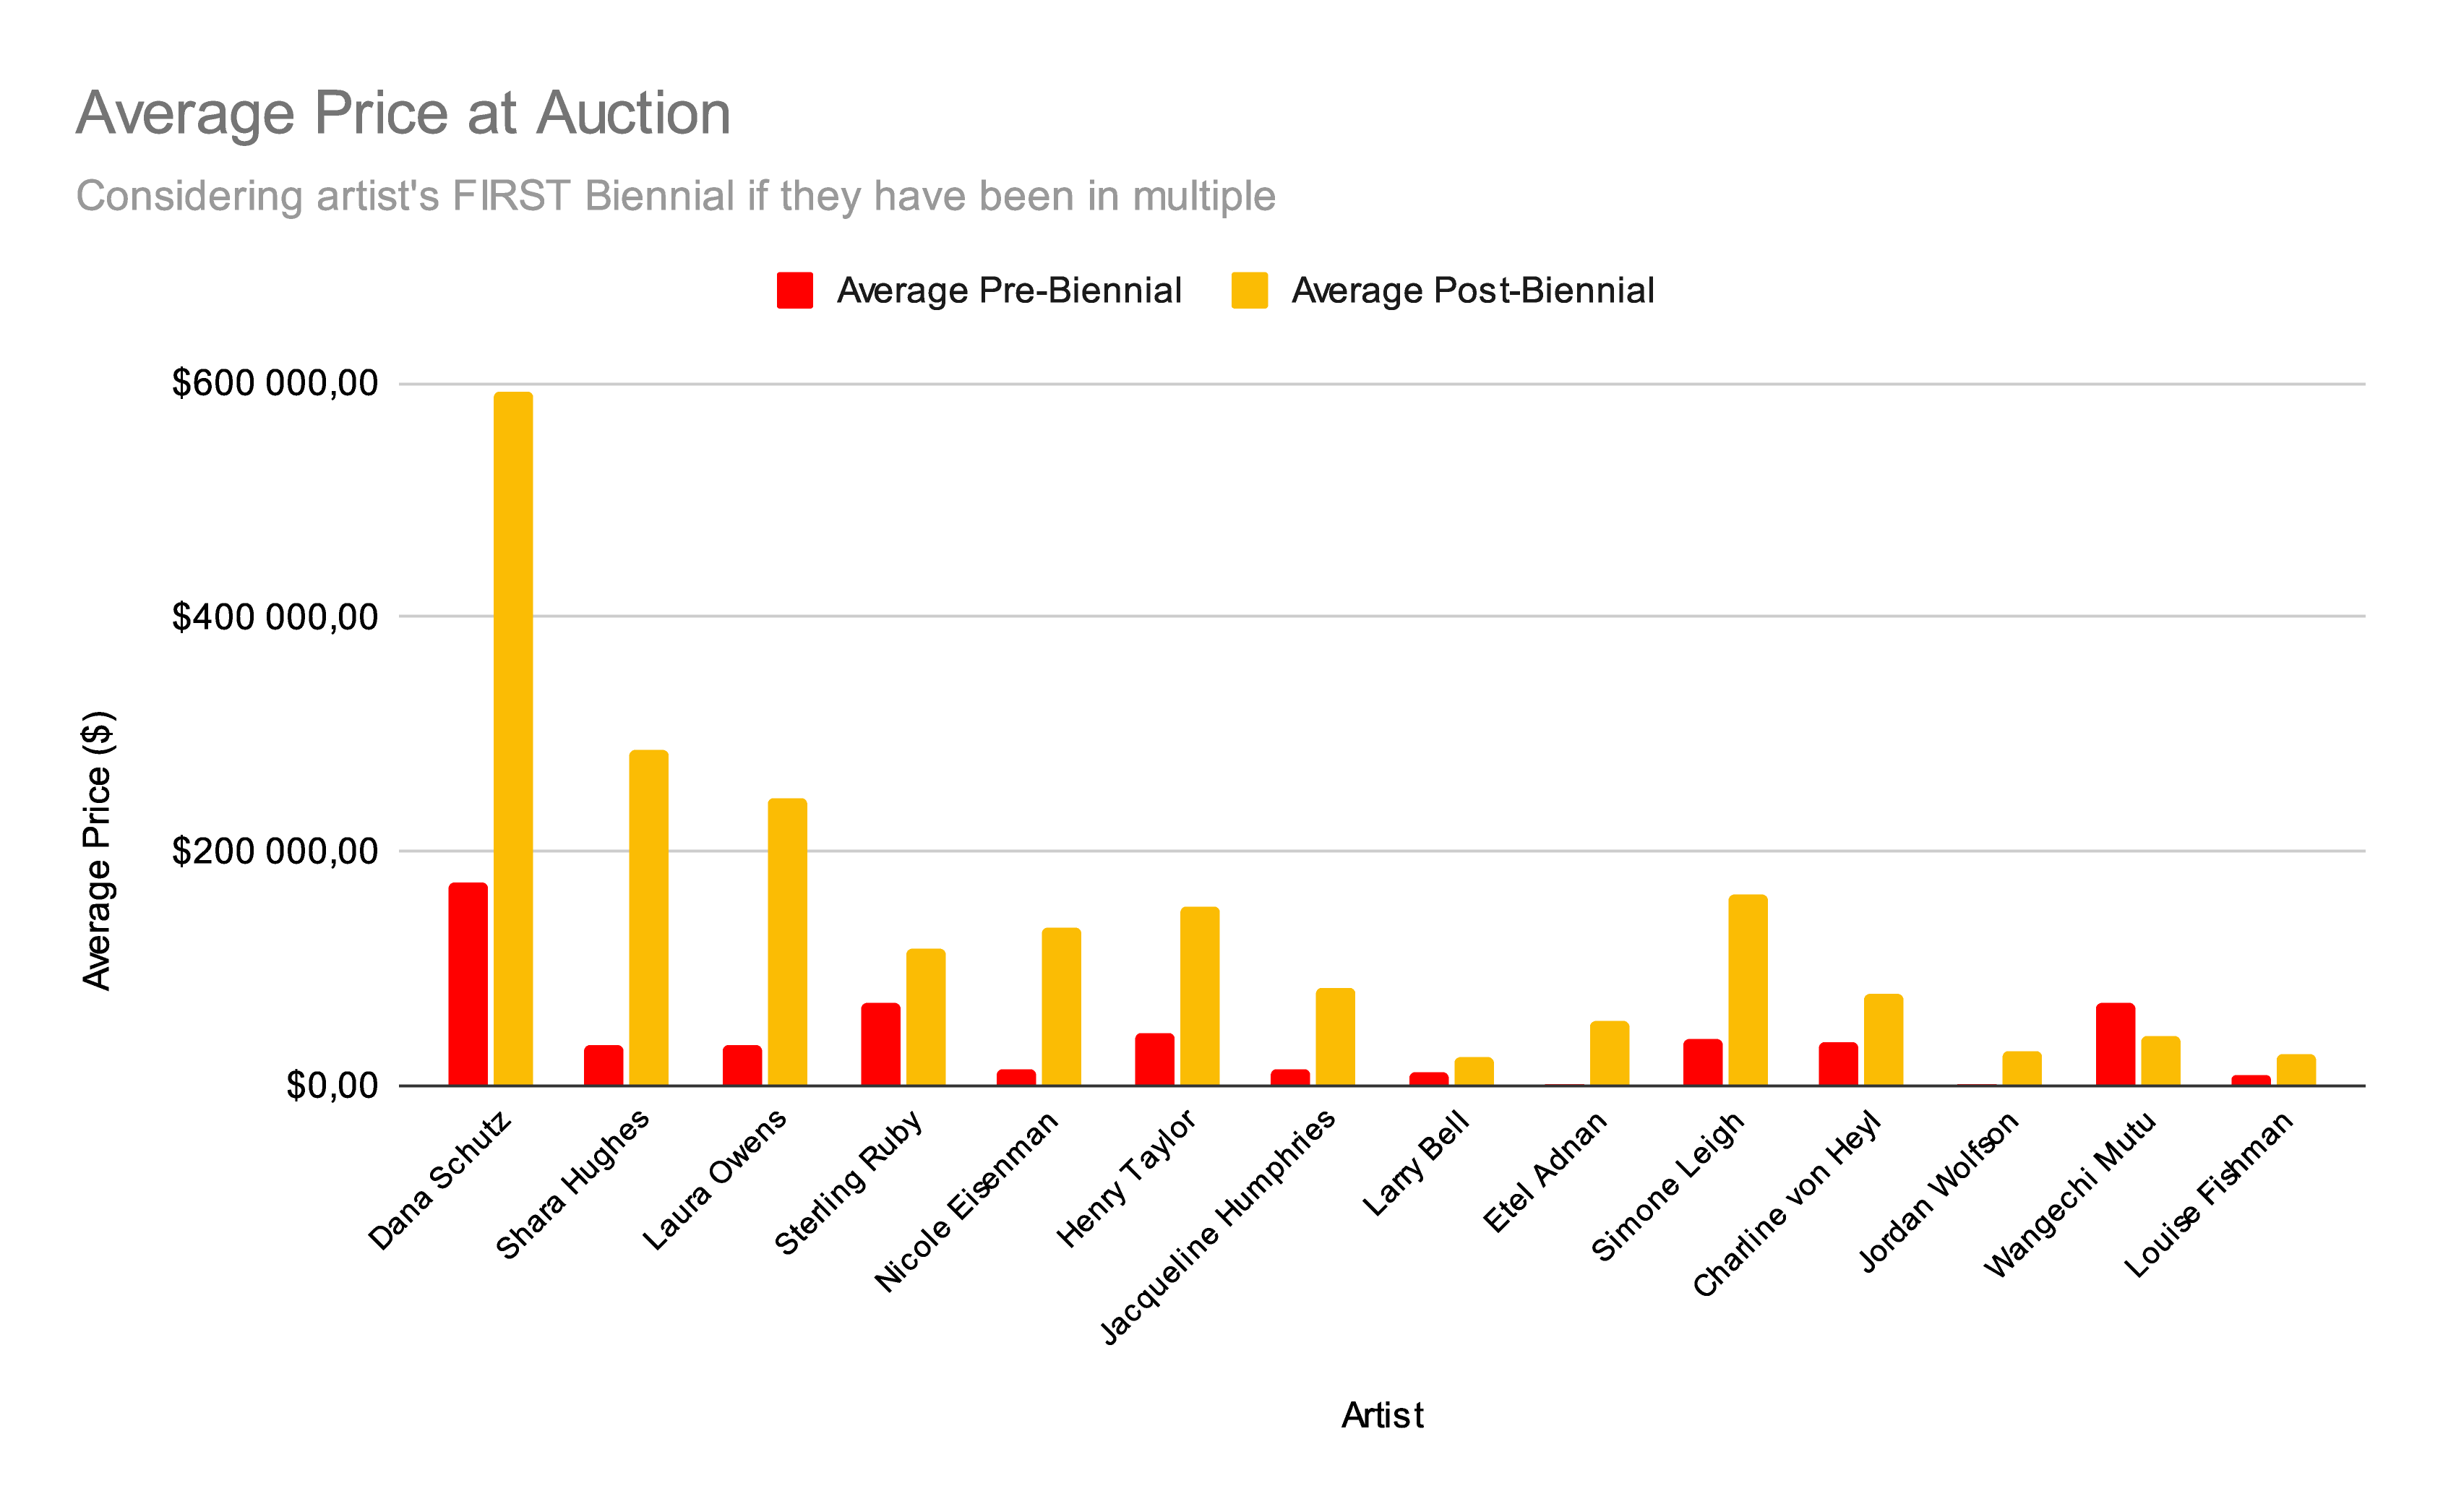Image resolution: width=2443 pixels, height=1512 pixels.
Task: Select Wangechi Mutu's red pre-Biennial bar
Action: 2115,1044
